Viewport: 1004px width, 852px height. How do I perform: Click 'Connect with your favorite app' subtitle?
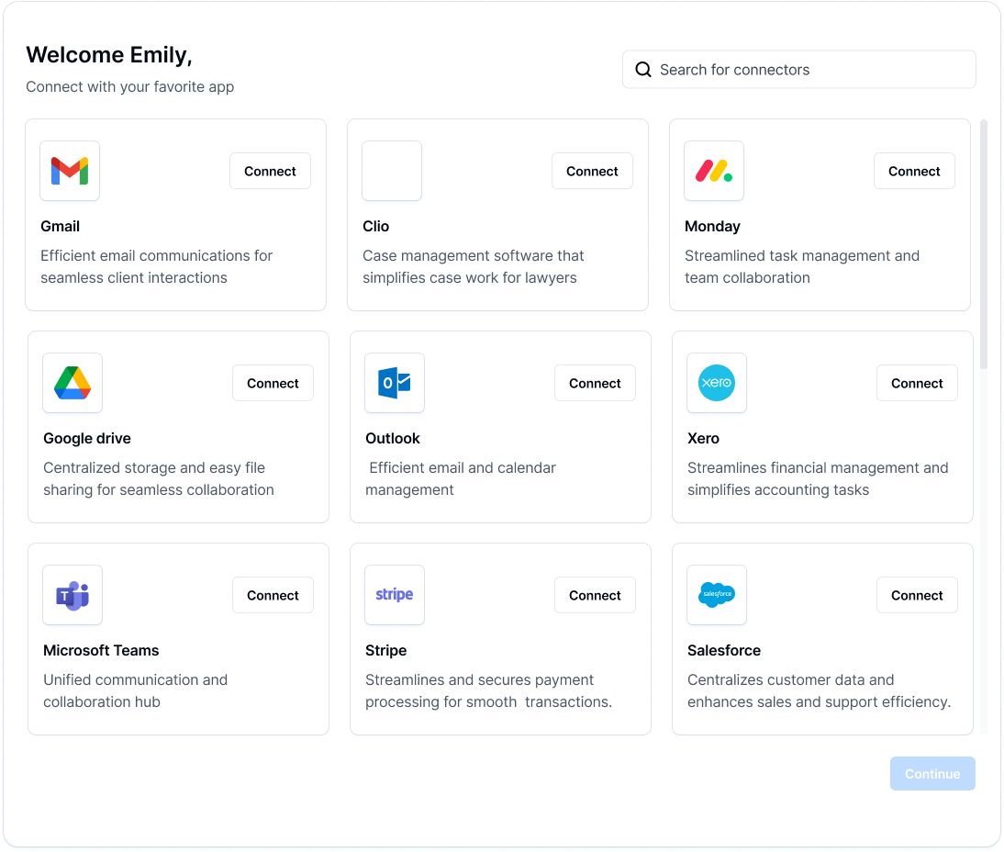point(130,86)
